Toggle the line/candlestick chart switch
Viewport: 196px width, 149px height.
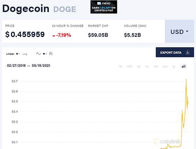45,54
